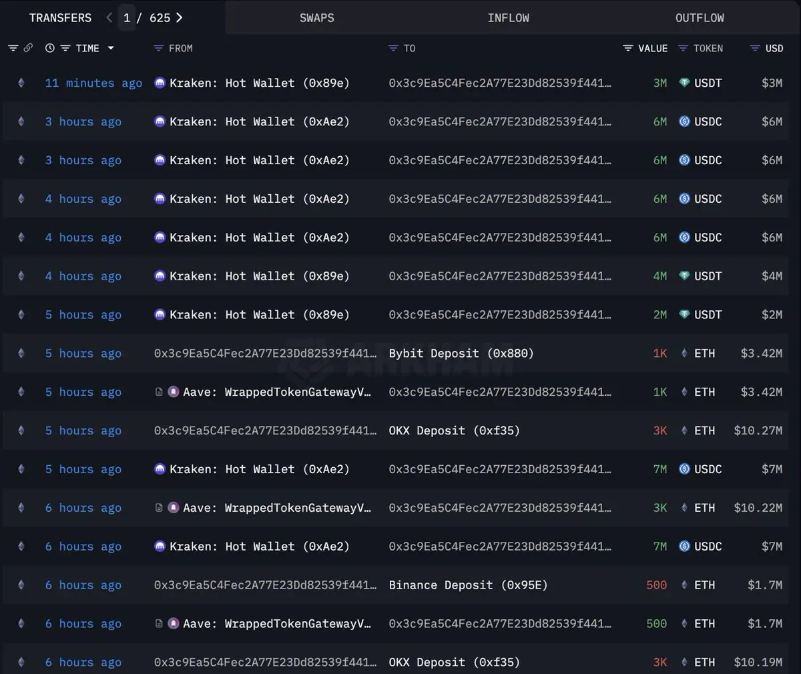Screen dimensions: 801x674
Task: Click the $3.42M value in the Bybit Deposit row
Action: pos(761,353)
